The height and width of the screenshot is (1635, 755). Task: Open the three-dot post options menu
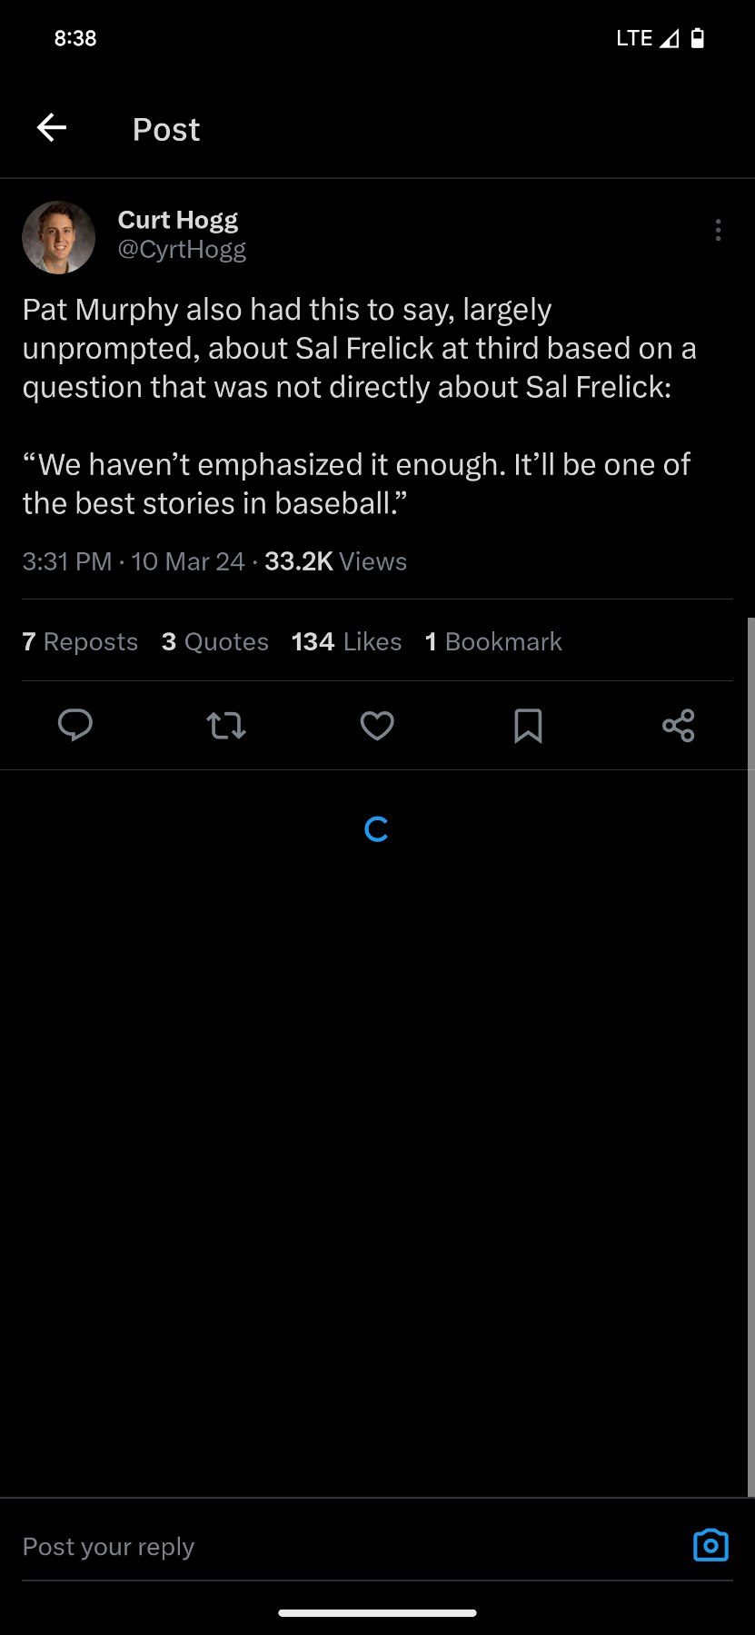tap(718, 230)
